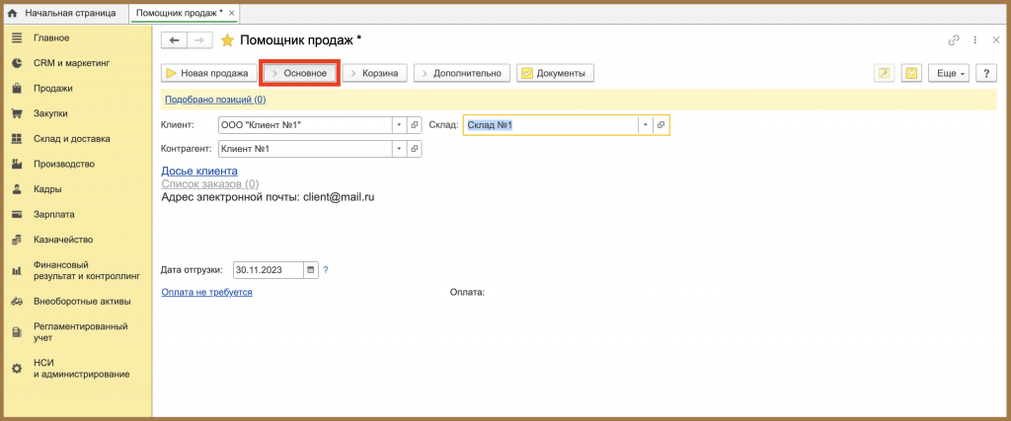Viewport: 1011px width, 421px height.
Task: Click the blue question mark by Дата отгрузки
Action: [x=326, y=270]
